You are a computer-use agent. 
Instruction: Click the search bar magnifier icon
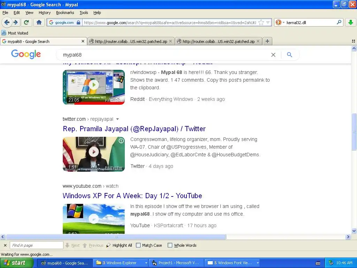coord(339,22)
